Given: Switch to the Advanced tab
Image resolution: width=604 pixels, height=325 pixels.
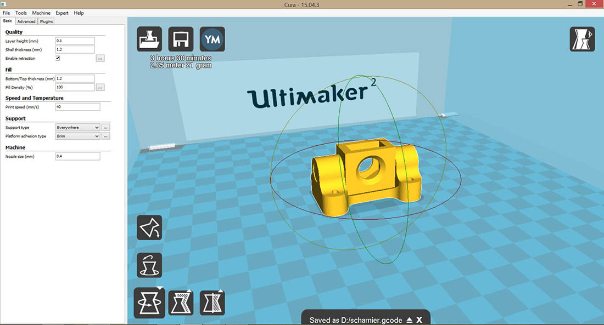Looking at the screenshot, I should [26, 21].
